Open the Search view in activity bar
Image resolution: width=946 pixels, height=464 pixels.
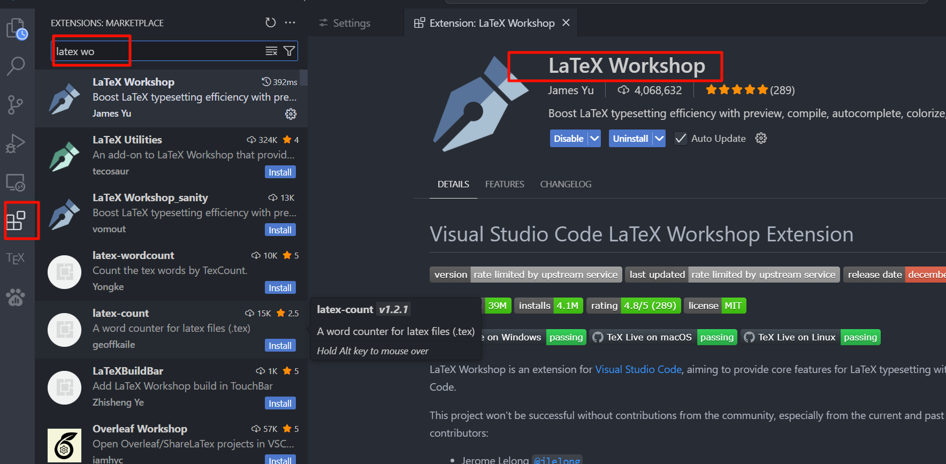point(16,66)
